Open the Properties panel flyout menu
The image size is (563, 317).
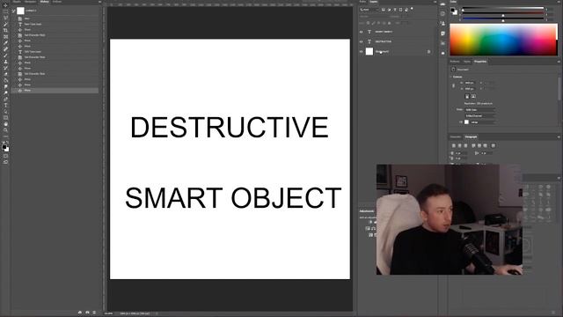click(559, 62)
